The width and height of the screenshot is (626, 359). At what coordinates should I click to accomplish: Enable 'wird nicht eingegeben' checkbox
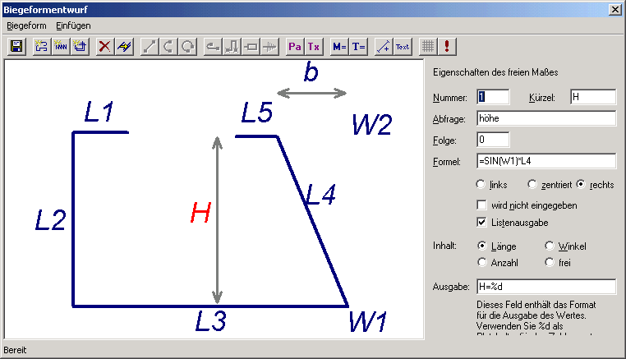[x=482, y=205]
